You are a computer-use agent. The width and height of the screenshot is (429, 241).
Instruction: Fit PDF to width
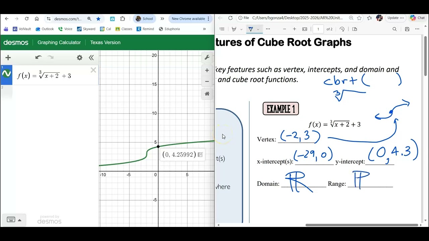click(x=305, y=29)
